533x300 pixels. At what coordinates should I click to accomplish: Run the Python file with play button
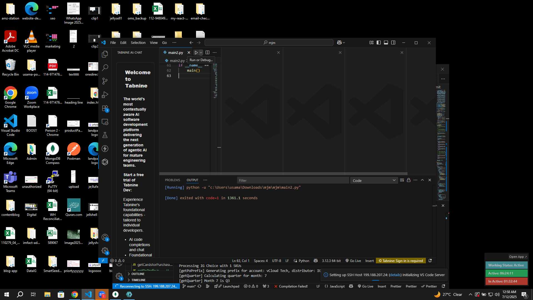click(x=196, y=52)
